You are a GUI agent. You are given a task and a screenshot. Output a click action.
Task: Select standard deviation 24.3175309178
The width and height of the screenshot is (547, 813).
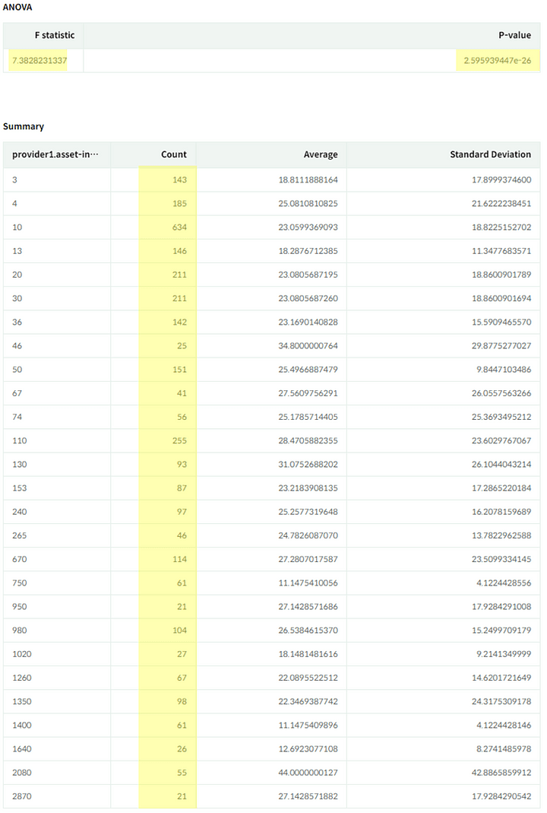pos(501,701)
